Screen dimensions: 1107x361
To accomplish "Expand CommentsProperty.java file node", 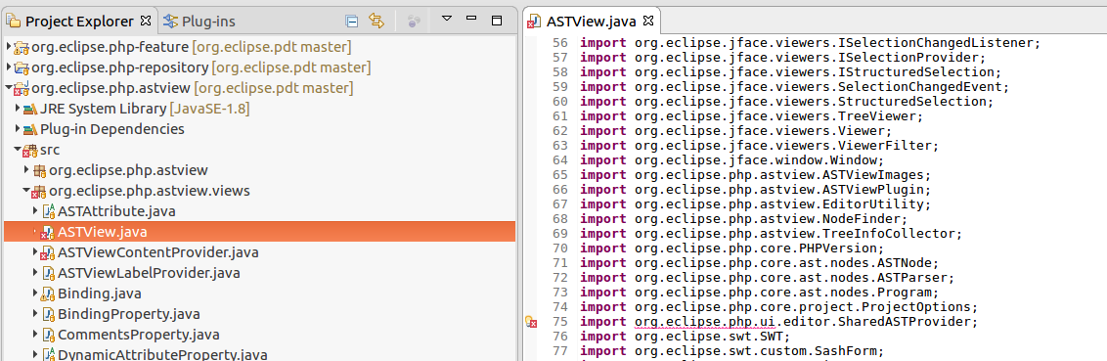I will click(x=35, y=335).
